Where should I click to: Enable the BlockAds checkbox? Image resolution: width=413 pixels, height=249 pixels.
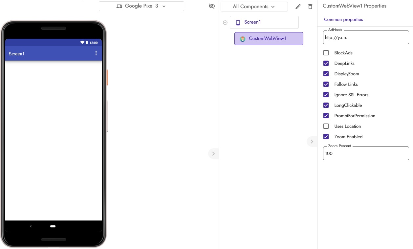point(326,53)
